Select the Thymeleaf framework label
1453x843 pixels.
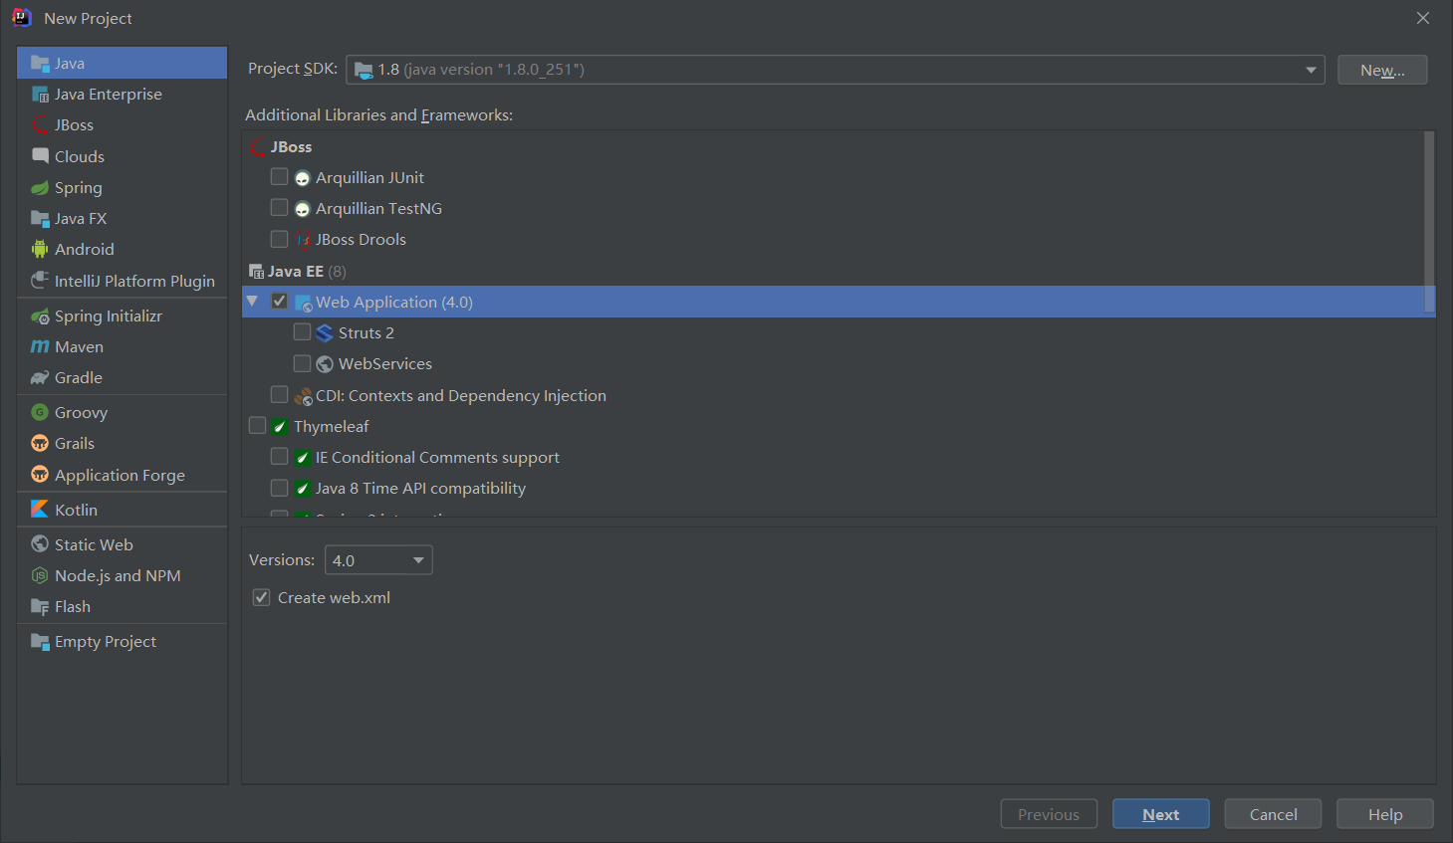click(332, 427)
